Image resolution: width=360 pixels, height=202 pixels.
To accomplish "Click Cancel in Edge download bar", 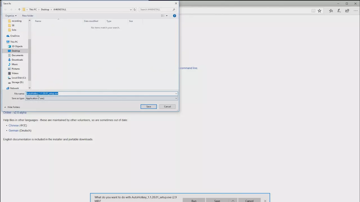I will coord(249,200).
